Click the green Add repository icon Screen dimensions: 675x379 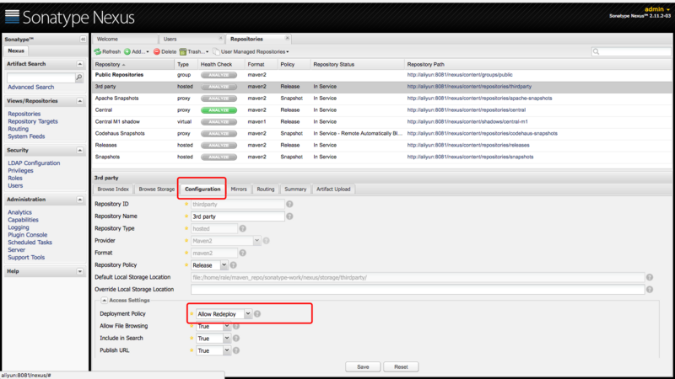coord(127,51)
